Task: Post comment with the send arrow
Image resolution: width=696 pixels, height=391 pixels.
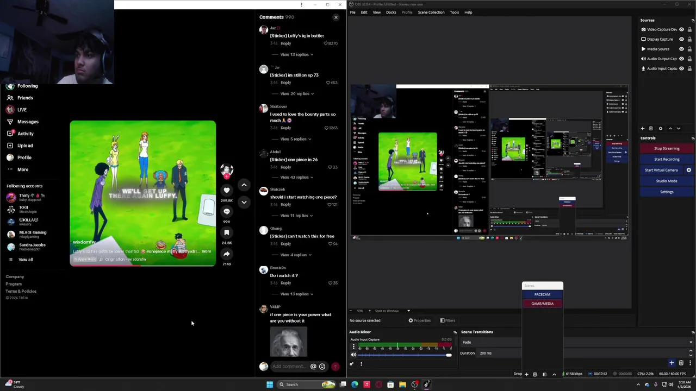Action: 335,367
